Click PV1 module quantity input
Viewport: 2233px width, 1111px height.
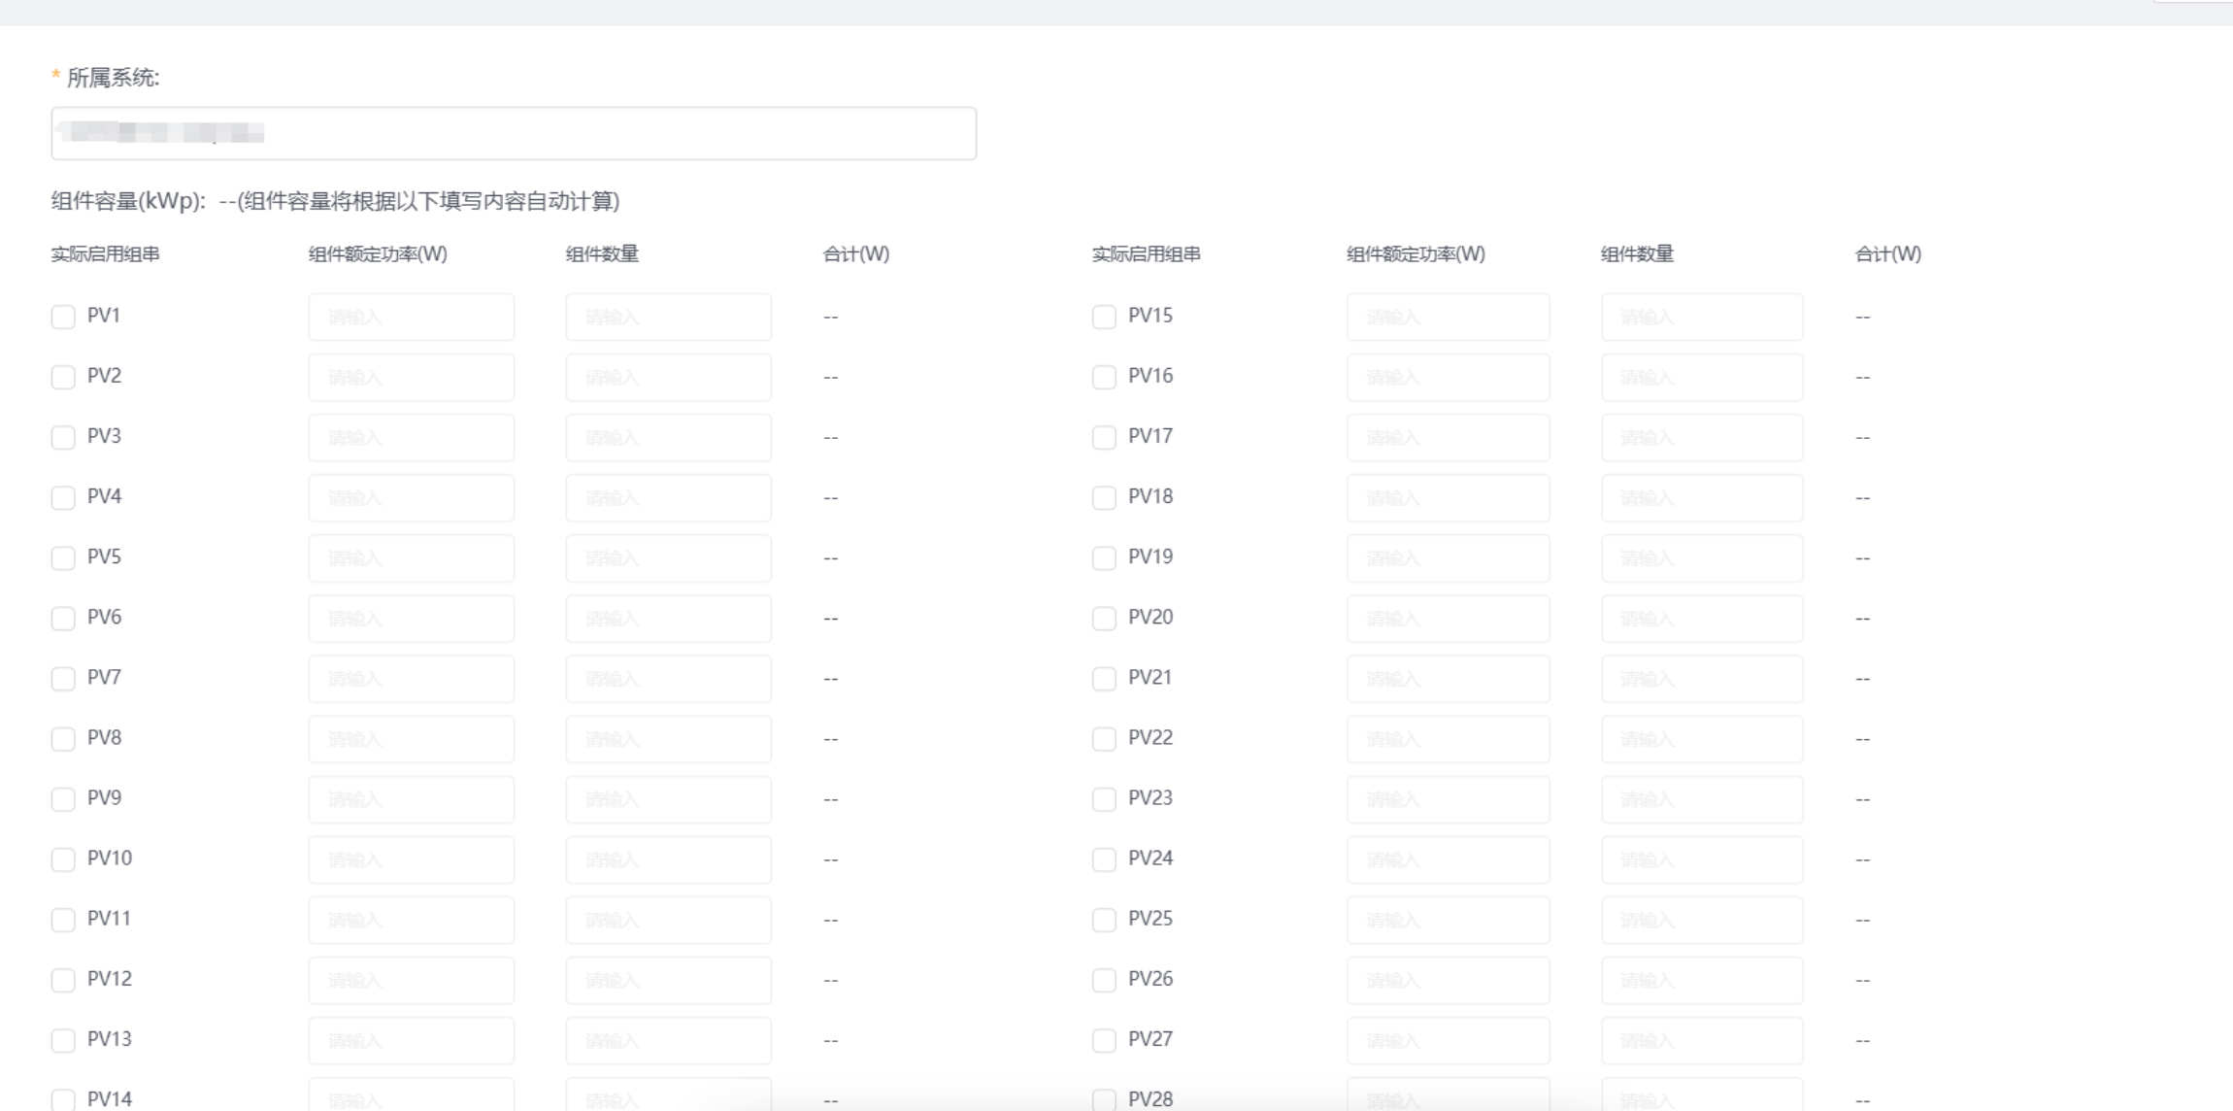click(x=668, y=317)
